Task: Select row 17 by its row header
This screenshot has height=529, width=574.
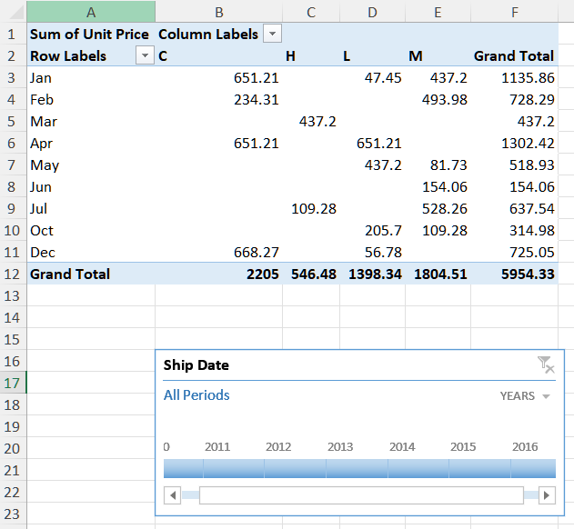Action: point(13,383)
